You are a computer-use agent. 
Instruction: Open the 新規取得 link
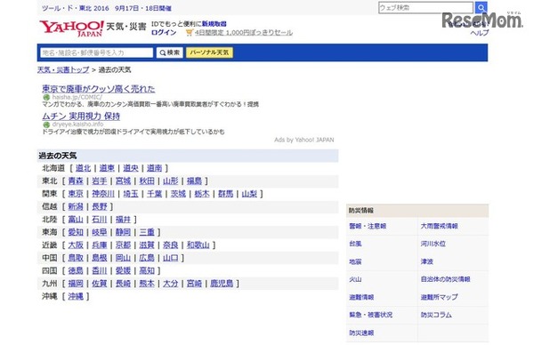214,24
